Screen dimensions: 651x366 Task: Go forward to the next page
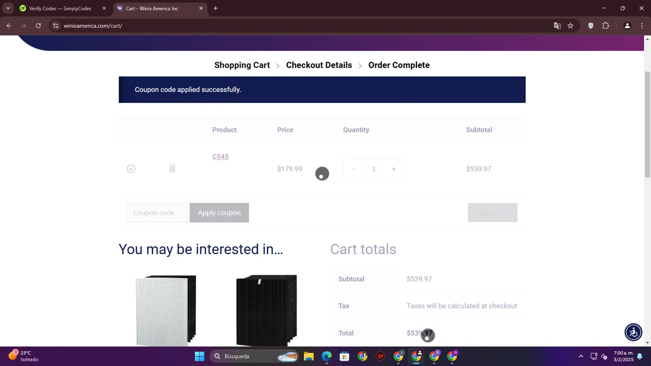pos(23,26)
